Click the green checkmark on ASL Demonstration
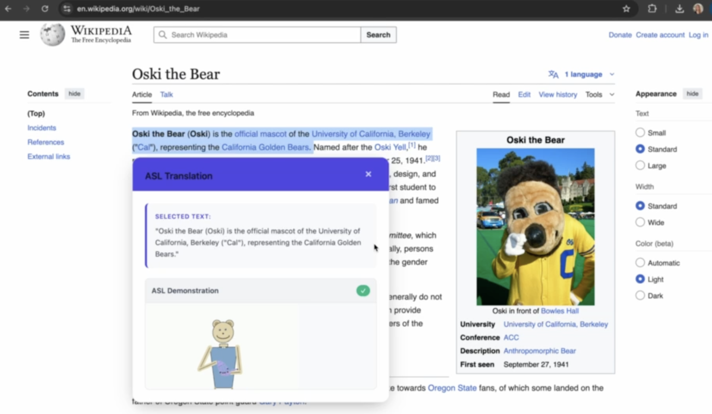Viewport: 712px width, 414px height. (x=363, y=291)
